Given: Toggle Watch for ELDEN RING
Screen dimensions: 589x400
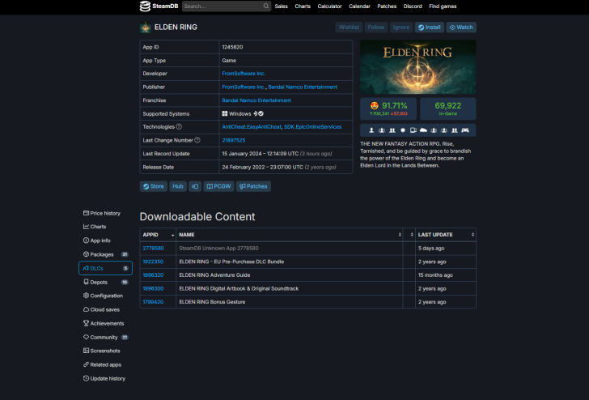Looking at the screenshot, I should coord(461,28).
